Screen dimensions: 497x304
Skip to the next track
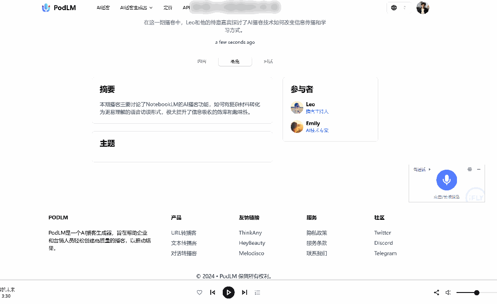pyautogui.click(x=244, y=292)
